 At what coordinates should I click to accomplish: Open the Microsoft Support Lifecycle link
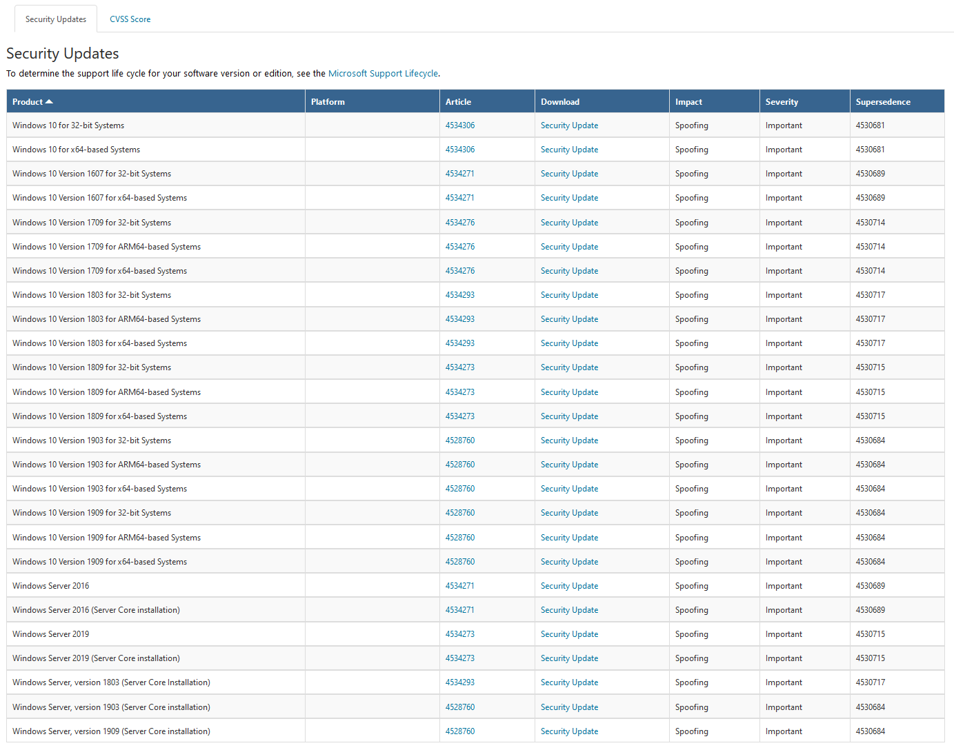tap(383, 74)
